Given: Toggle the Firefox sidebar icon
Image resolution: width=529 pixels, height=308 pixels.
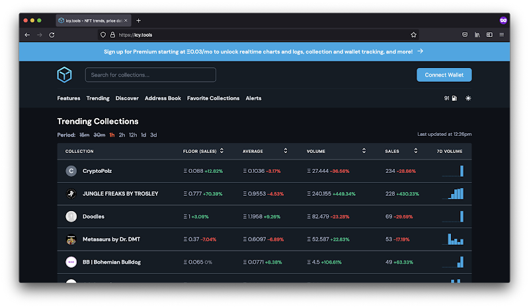Looking at the screenshot, I should pyautogui.click(x=489, y=35).
